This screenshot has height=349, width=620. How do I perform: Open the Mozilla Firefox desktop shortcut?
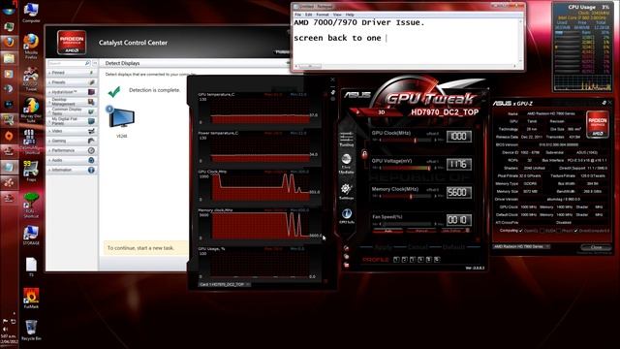coord(31,46)
